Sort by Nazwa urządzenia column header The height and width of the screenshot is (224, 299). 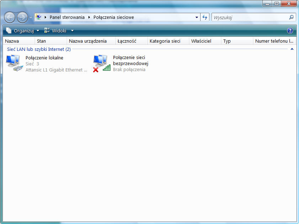click(87, 41)
